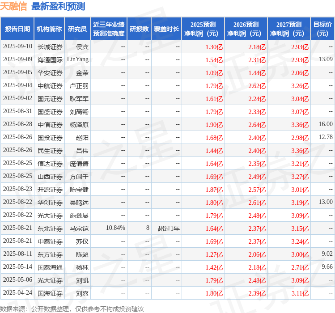Click 海通国际 institution cell
Image resolution: width=335 pixels, height=313 pixels.
pyautogui.click(x=50, y=60)
